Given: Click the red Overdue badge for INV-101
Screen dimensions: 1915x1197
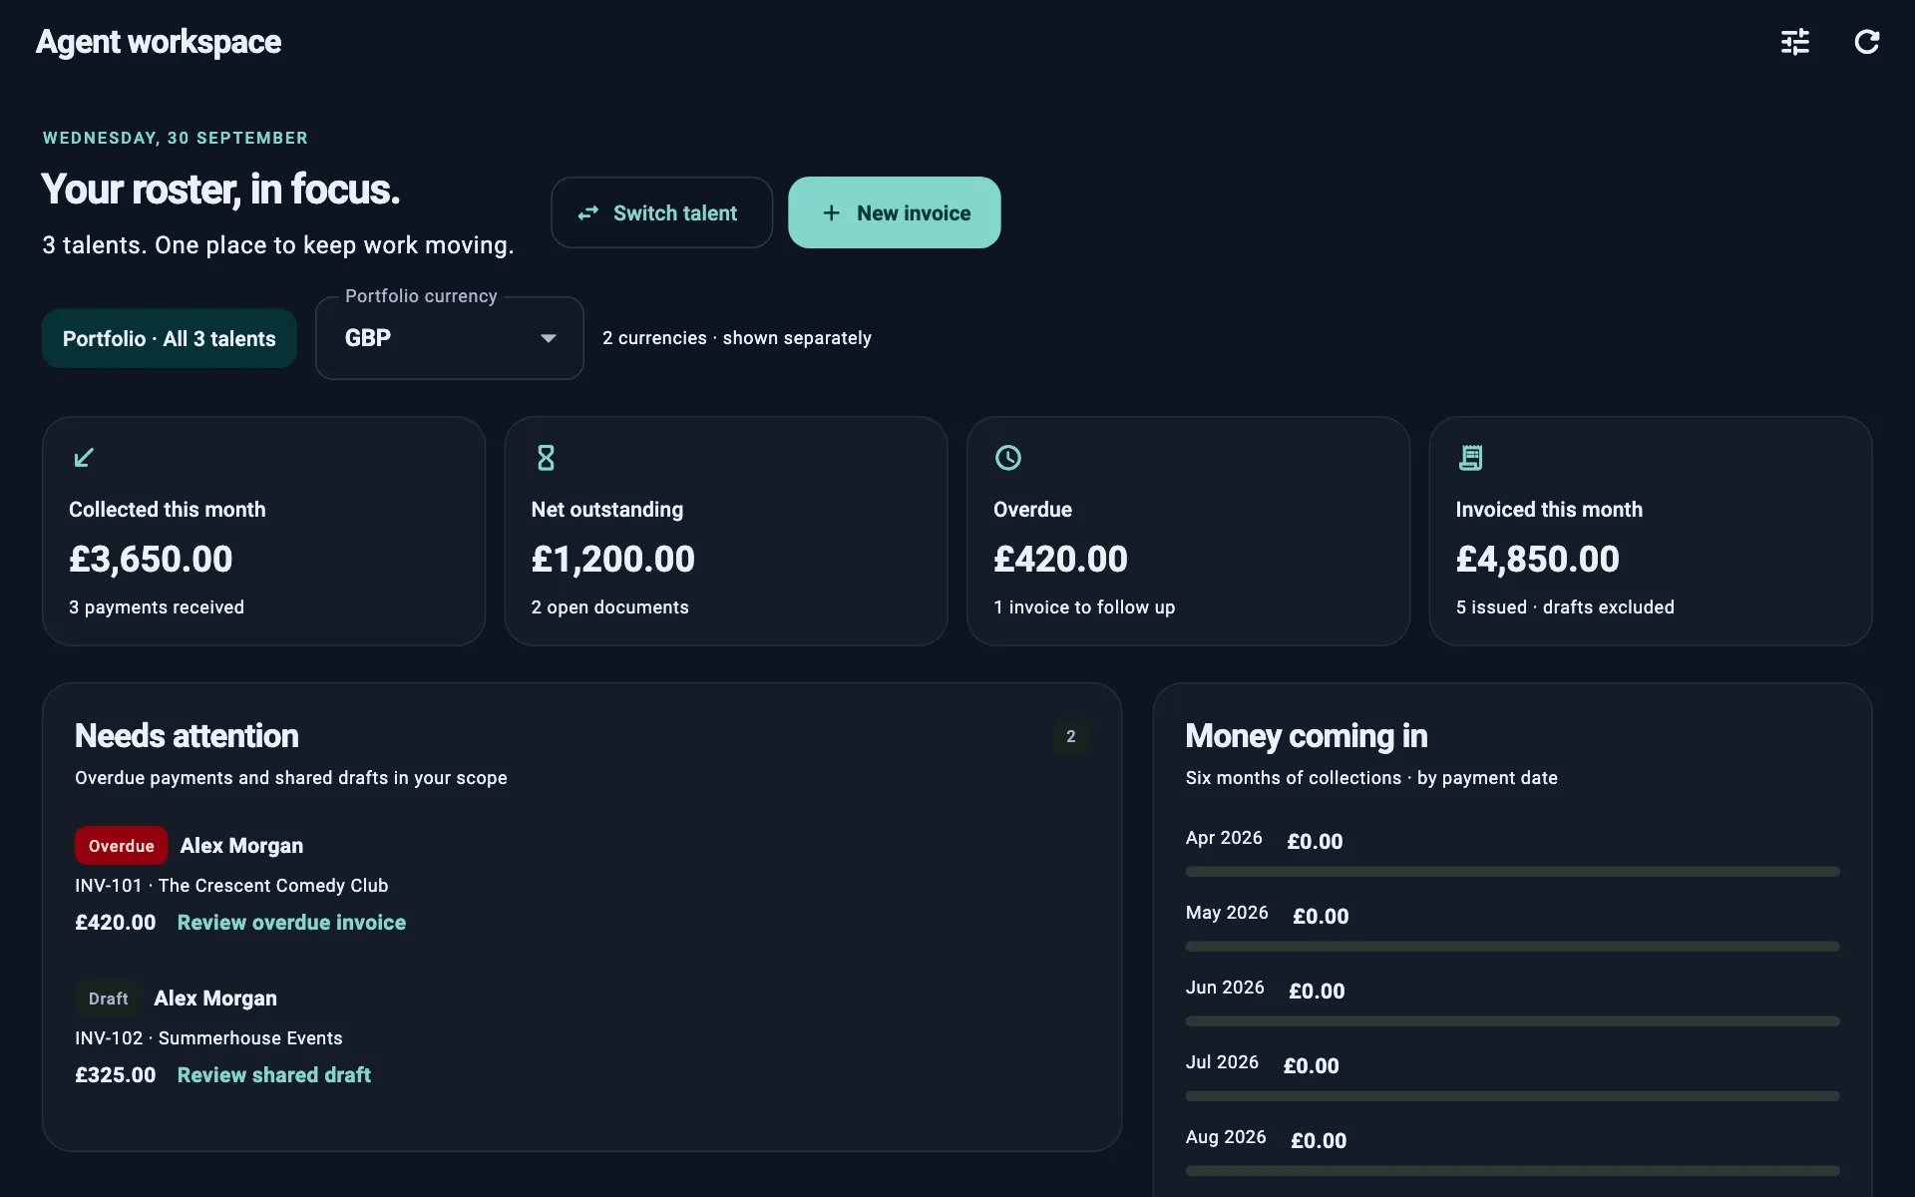Looking at the screenshot, I should (121, 846).
